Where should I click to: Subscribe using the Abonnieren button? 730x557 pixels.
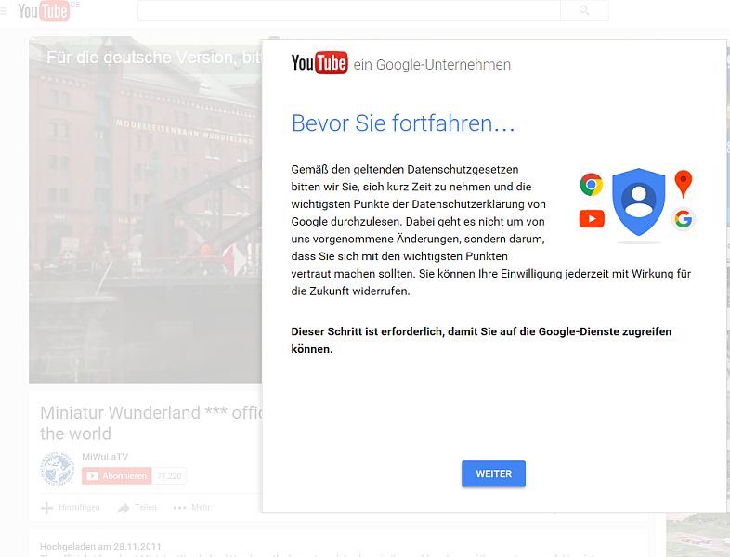coord(116,476)
